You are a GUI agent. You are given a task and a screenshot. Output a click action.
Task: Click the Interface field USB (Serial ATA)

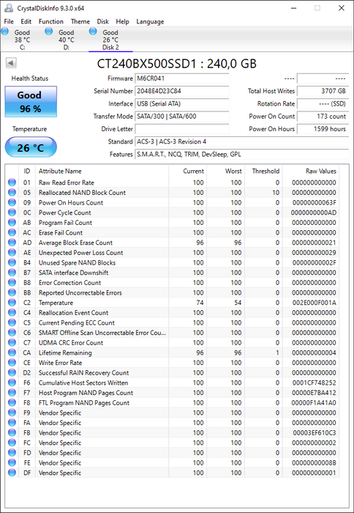(x=182, y=104)
